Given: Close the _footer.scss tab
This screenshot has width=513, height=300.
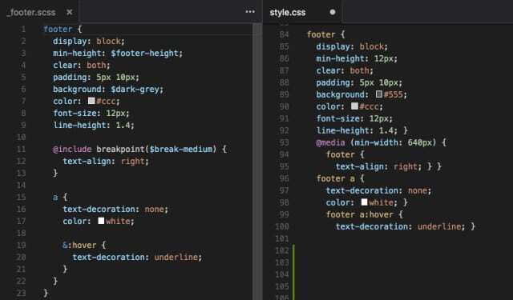Looking at the screenshot, I should click(x=70, y=12).
